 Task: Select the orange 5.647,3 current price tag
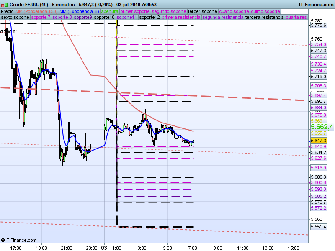click(x=319, y=141)
